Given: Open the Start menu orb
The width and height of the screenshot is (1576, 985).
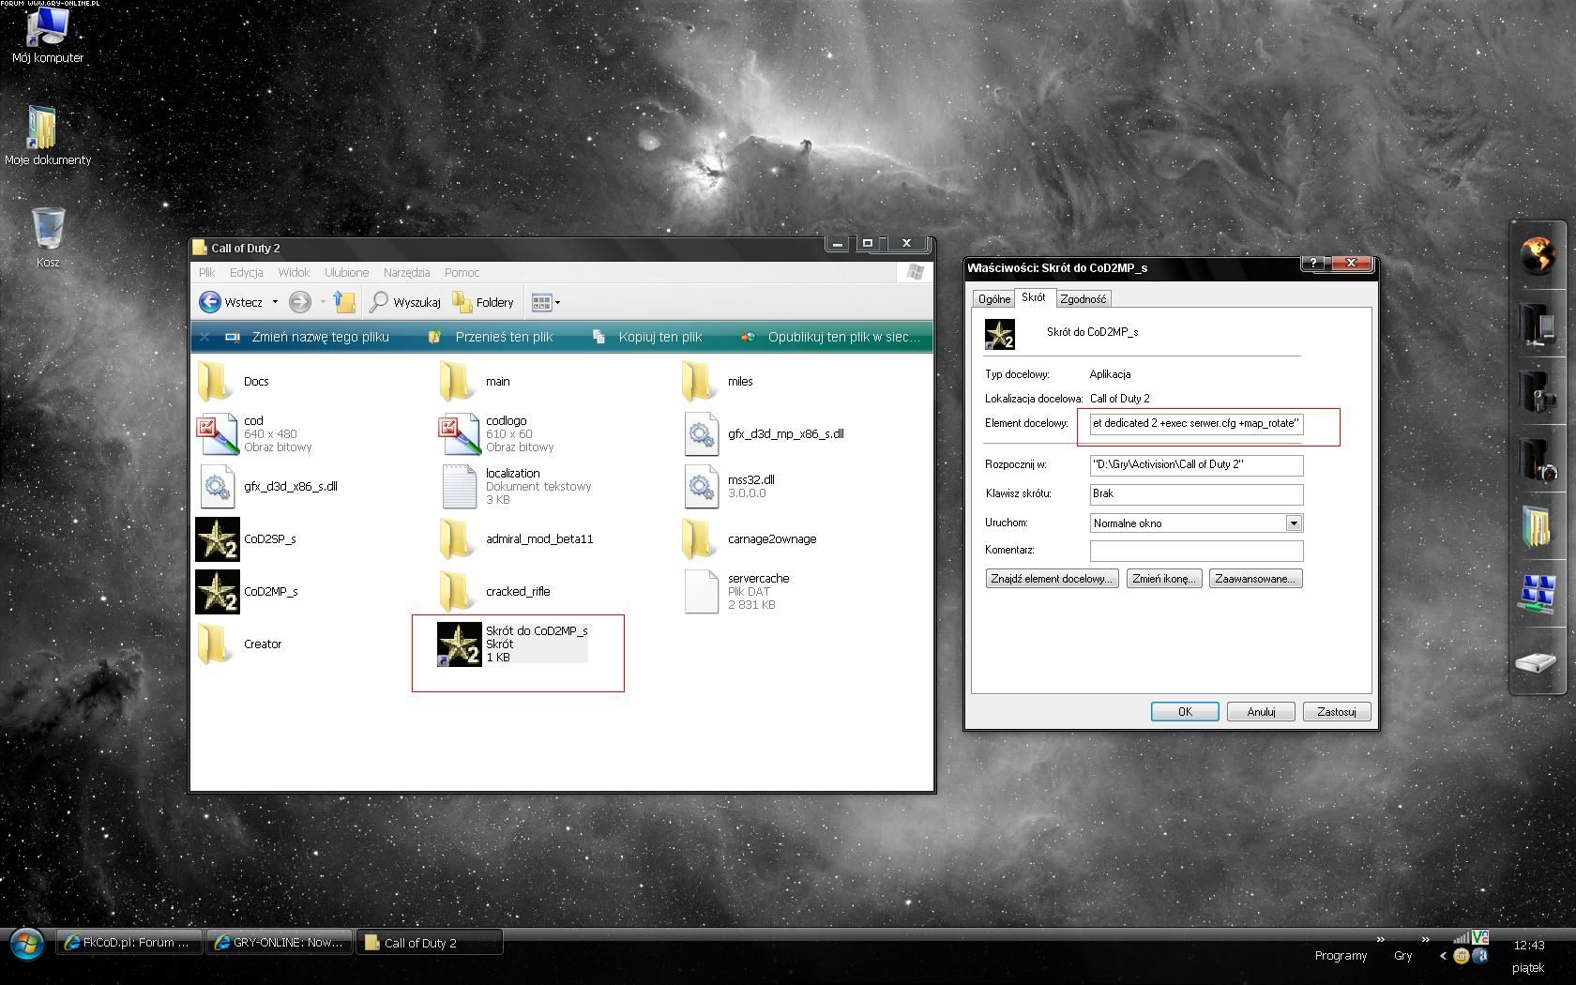Looking at the screenshot, I should tap(26, 944).
